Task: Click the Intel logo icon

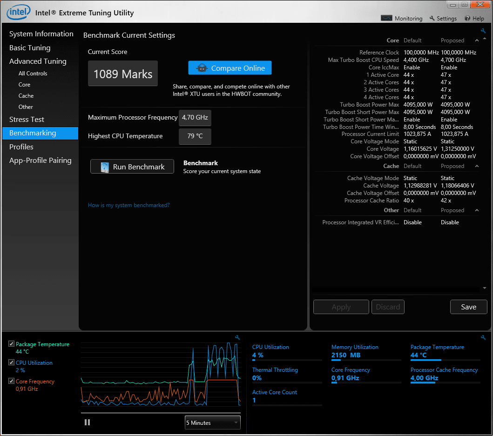Action: coord(19,12)
